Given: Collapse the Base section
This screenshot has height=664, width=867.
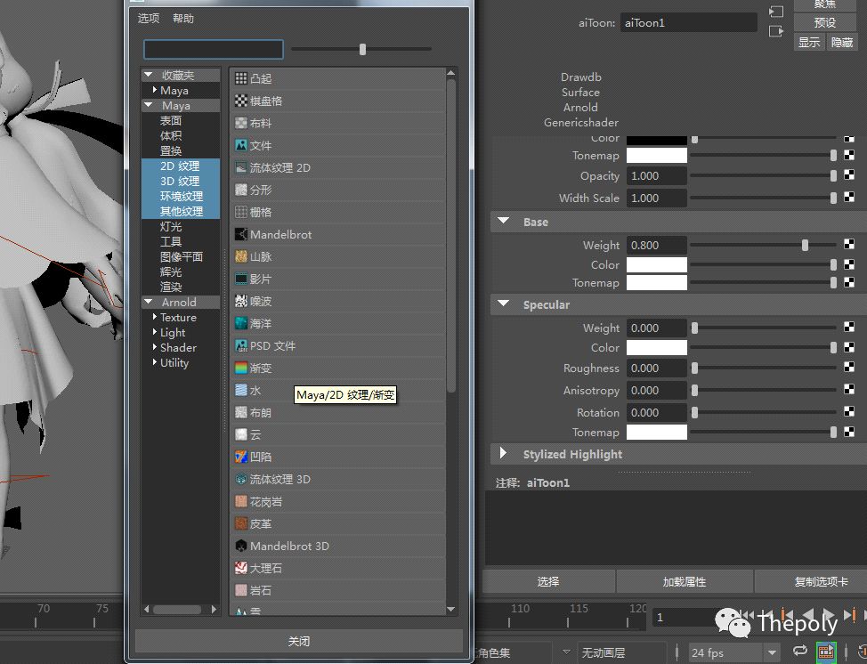Looking at the screenshot, I should [503, 221].
